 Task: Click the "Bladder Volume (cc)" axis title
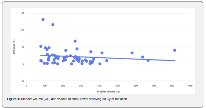[108, 92]
